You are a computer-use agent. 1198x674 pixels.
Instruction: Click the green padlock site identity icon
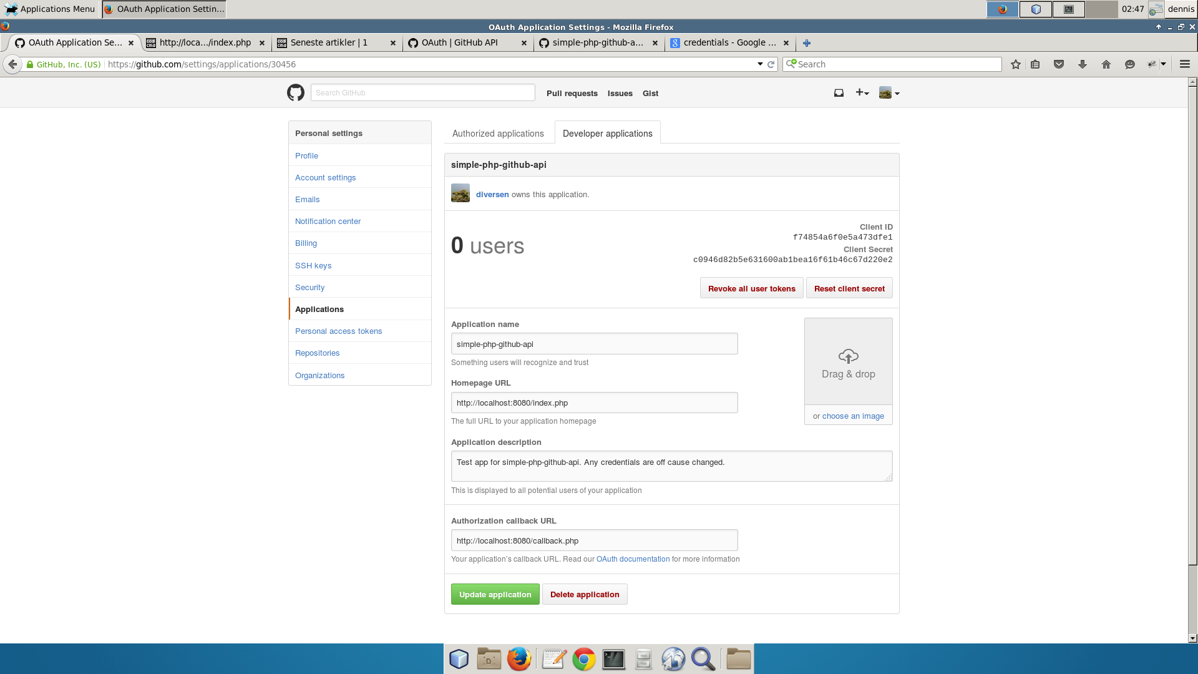[x=29, y=64]
